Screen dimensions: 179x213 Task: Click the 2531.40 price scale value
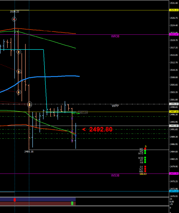click(x=174, y=3)
